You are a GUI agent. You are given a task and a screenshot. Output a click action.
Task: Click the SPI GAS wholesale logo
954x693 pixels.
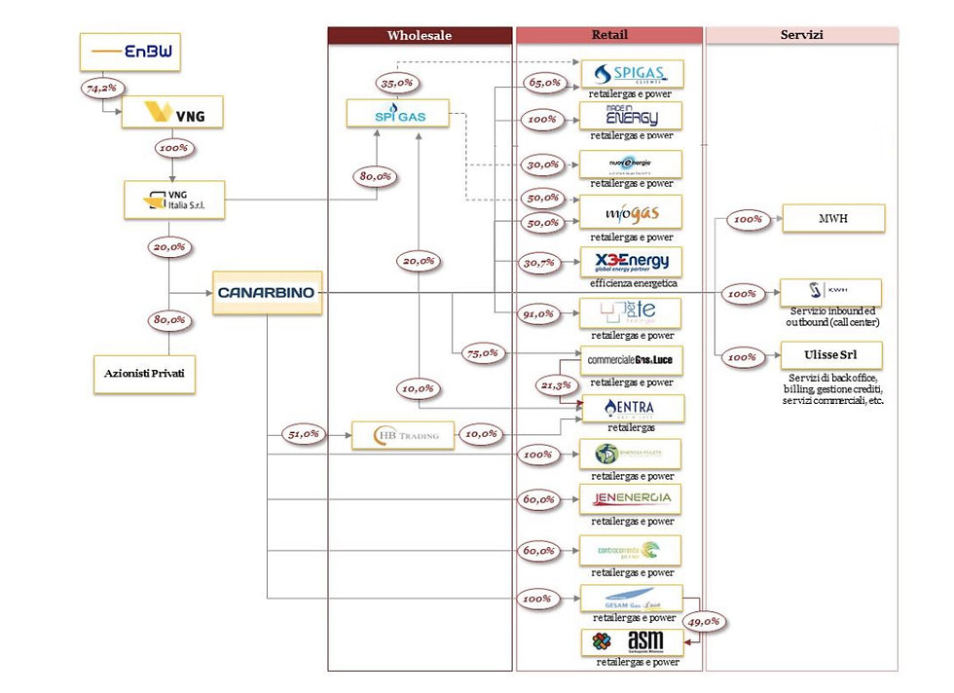[398, 113]
